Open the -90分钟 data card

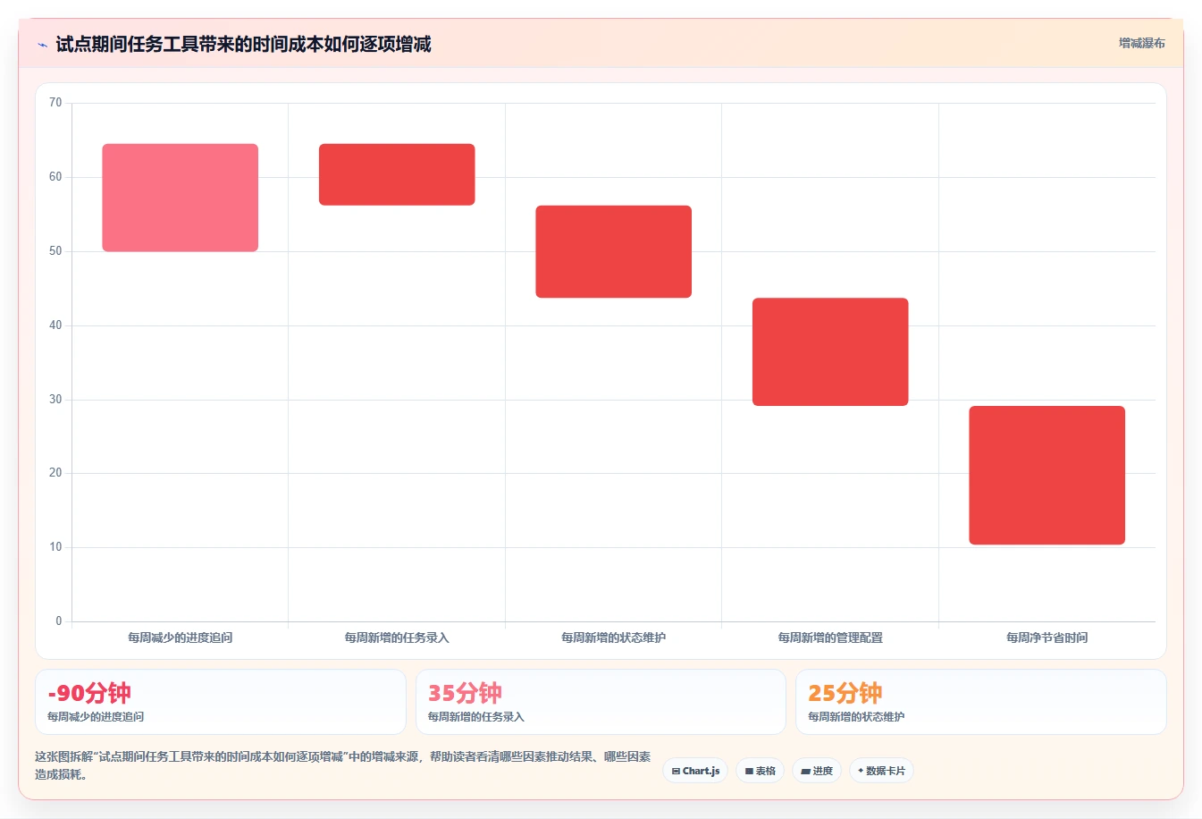pos(221,702)
